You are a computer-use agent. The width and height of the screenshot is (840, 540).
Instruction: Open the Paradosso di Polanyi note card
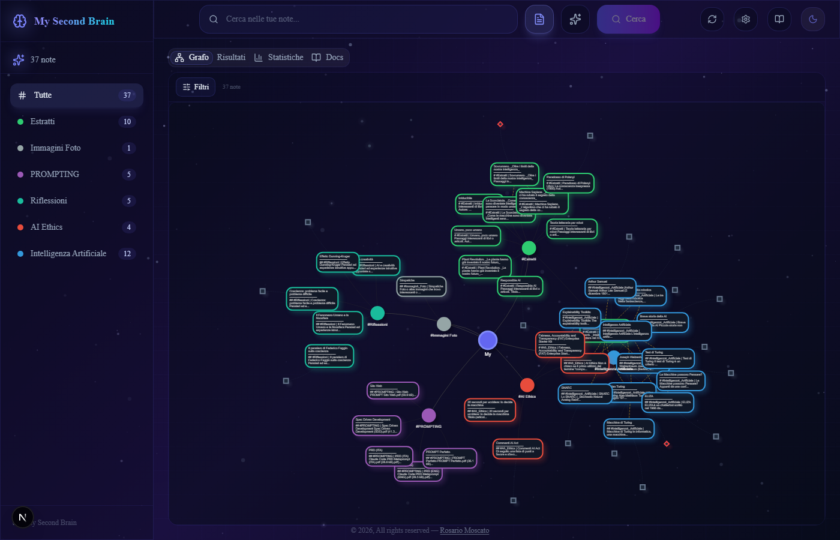[569, 183]
